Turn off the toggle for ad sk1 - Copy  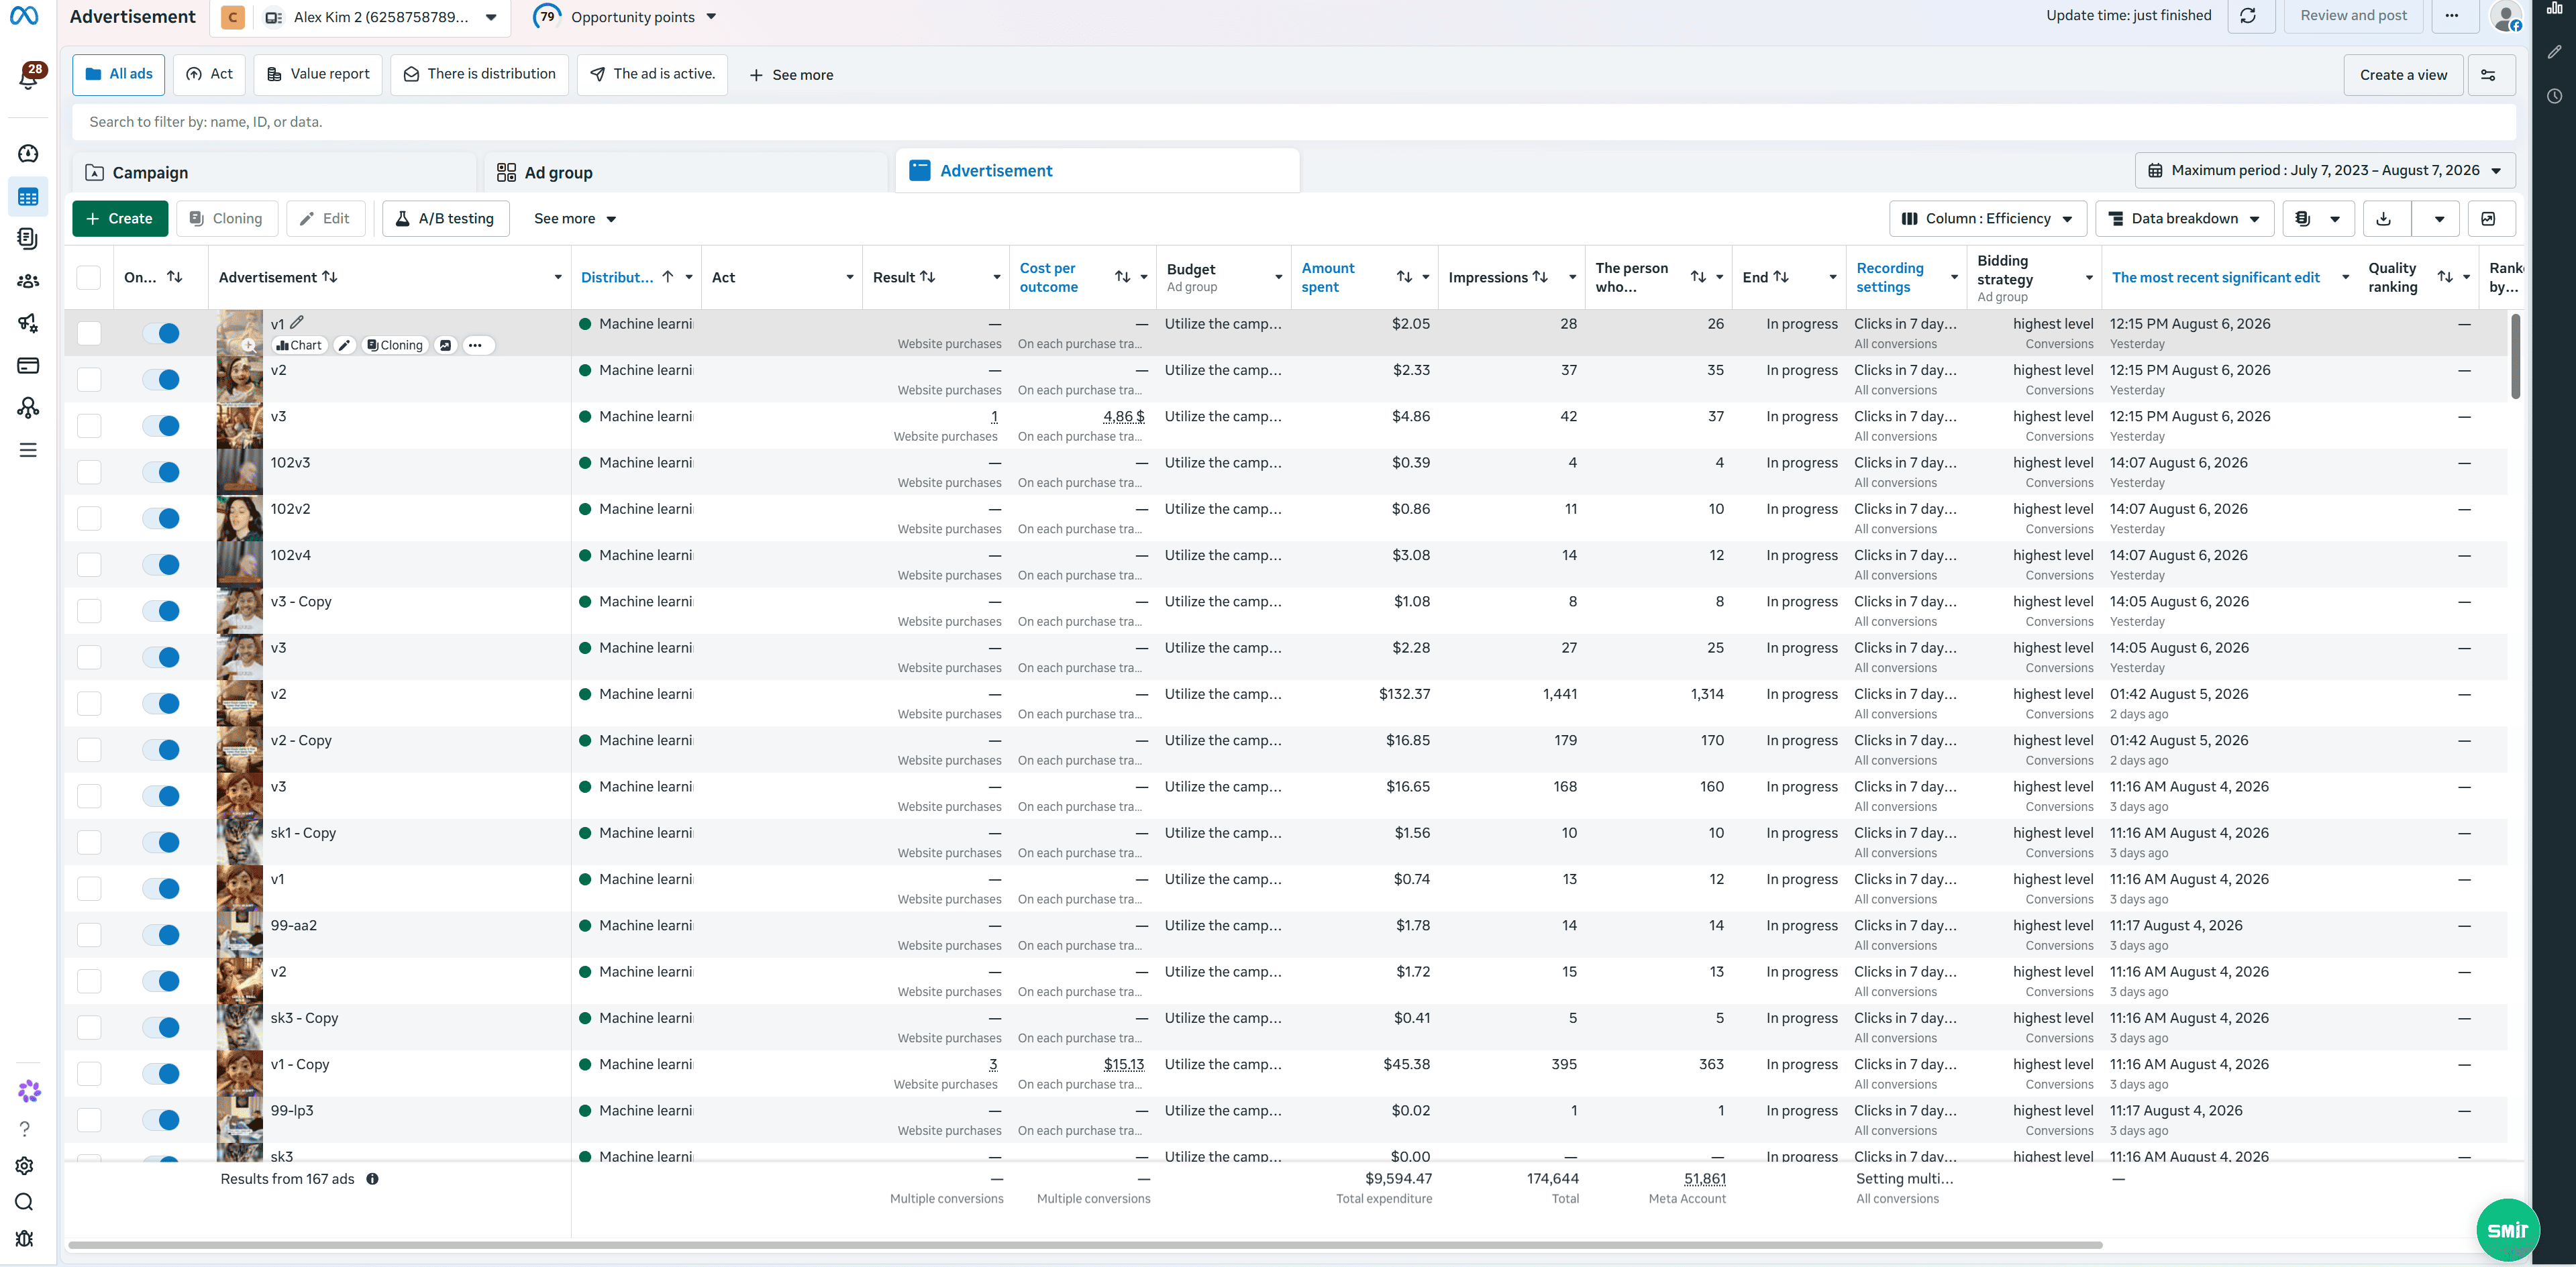161,842
